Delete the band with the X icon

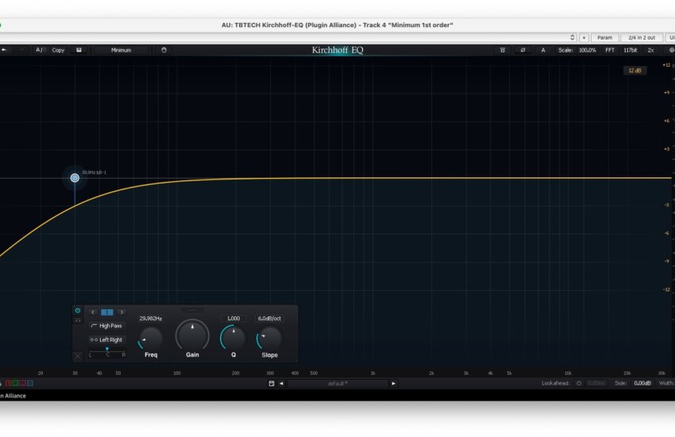click(78, 356)
